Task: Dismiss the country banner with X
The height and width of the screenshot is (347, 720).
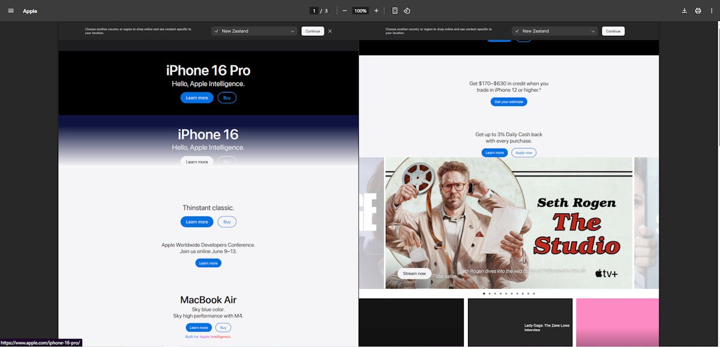Action: tap(330, 31)
